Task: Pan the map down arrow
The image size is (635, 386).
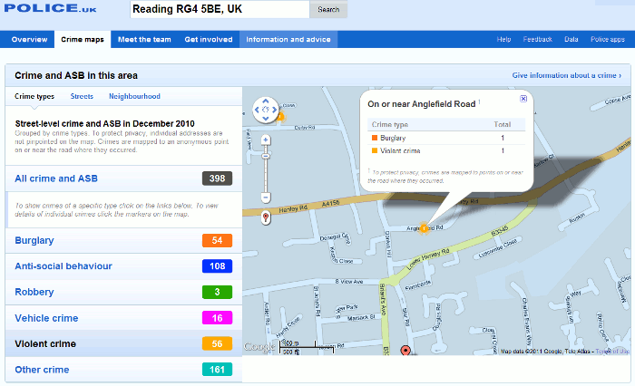Action: click(266, 118)
